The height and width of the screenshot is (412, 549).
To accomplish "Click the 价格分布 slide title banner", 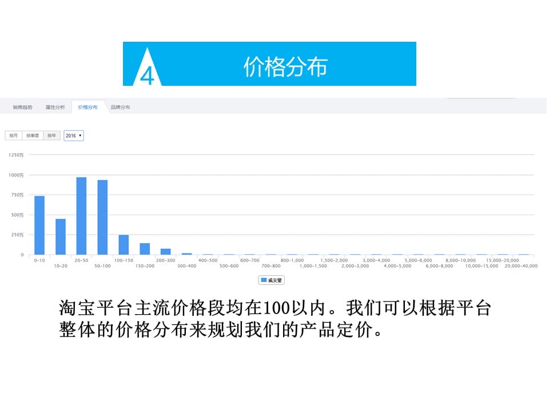I will point(285,67).
